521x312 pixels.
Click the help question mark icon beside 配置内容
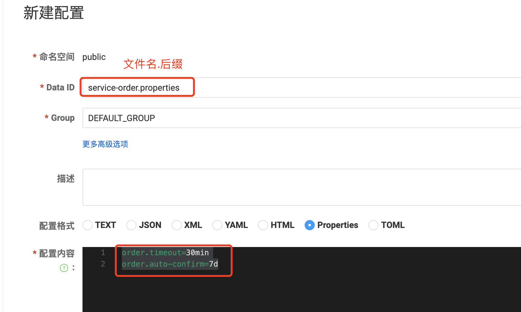(x=64, y=268)
